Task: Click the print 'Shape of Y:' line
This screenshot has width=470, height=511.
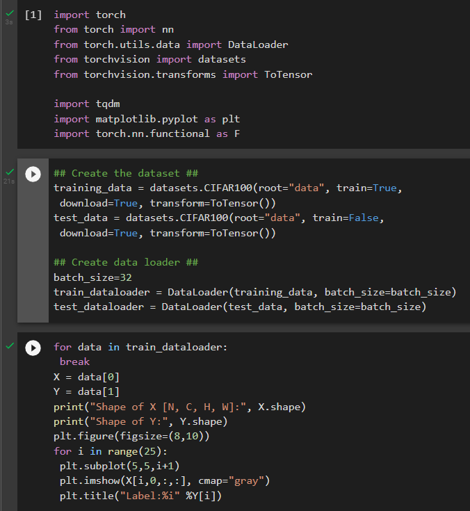Action: click(x=140, y=422)
